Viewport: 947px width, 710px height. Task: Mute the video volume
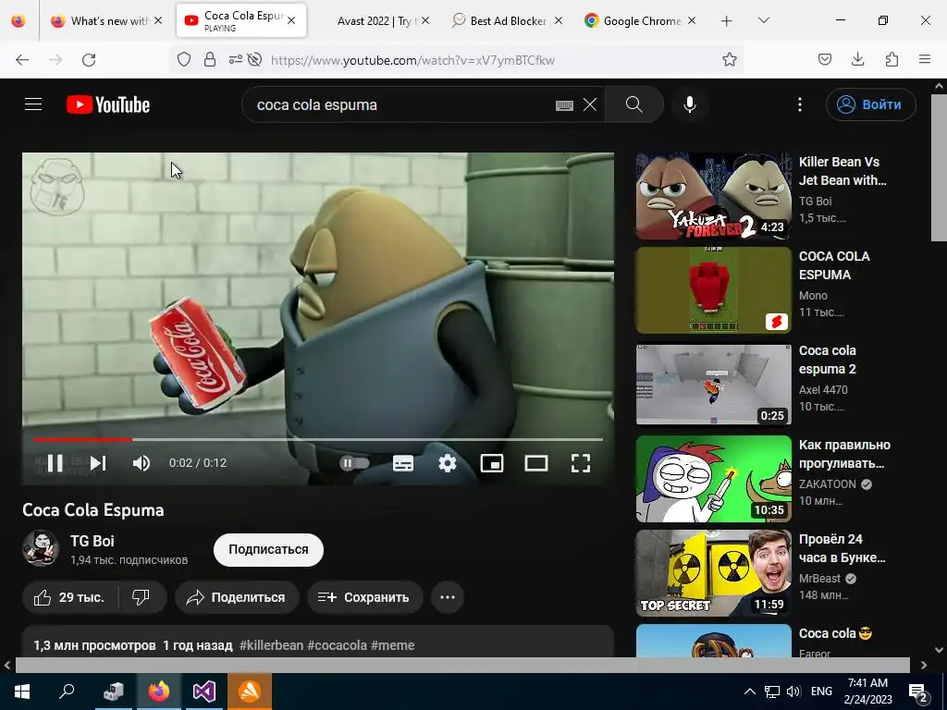click(x=141, y=463)
